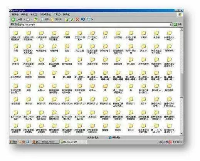Click the status bar text 使用者: 匿名
The height and width of the screenshot is (161, 200).
pos(93,138)
